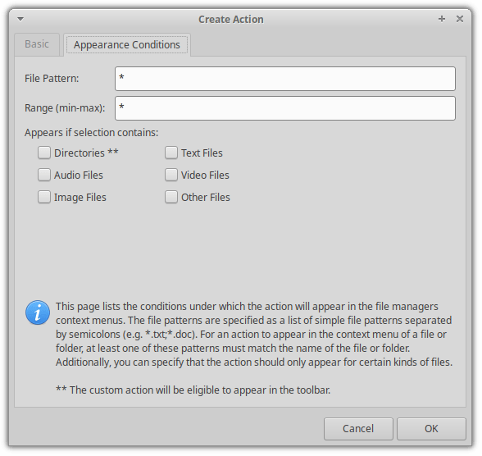Tick the Image Files checkbox

(44, 197)
